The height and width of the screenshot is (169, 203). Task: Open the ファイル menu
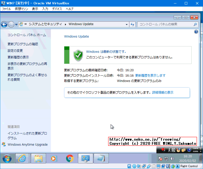(6, 9)
